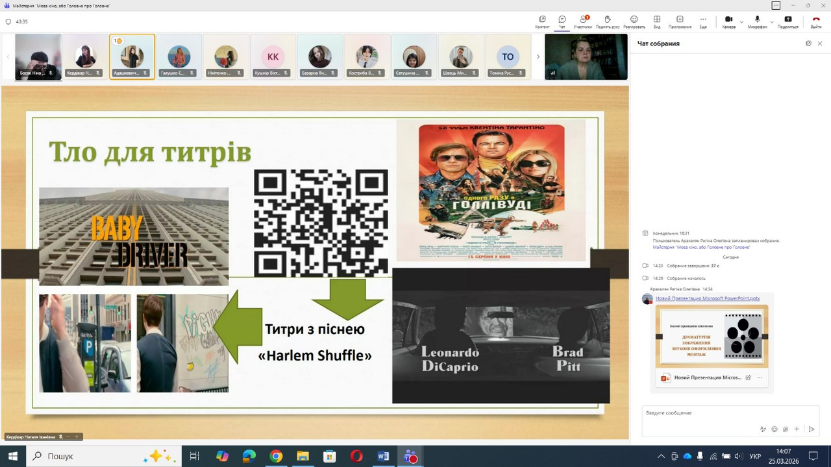Image resolution: width=831 pixels, height=467 pixels.
Task: Open Task View on the taskbar
Action: click(194, 456)
